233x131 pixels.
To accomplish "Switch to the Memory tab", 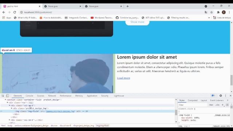I will (x=79, y=96).
